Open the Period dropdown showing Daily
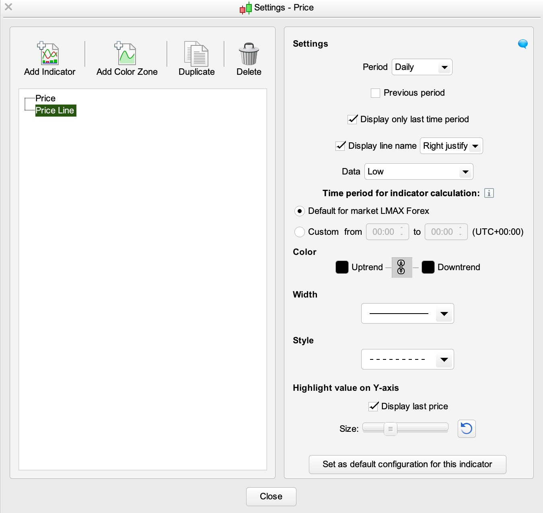The height and width of the screenshot is (513, 543). (422, 67)
